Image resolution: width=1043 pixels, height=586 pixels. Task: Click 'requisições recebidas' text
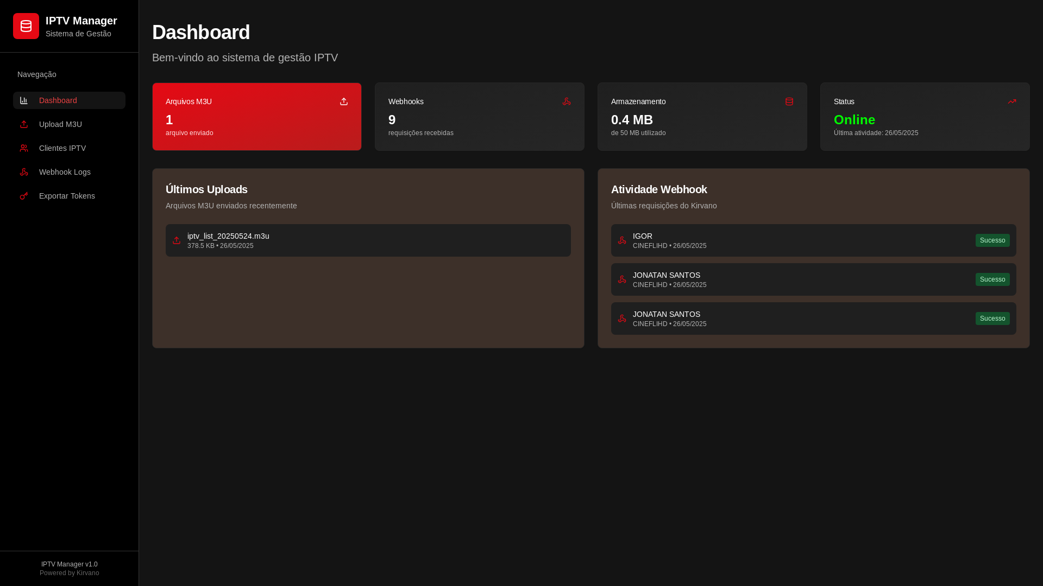point(421,133)
